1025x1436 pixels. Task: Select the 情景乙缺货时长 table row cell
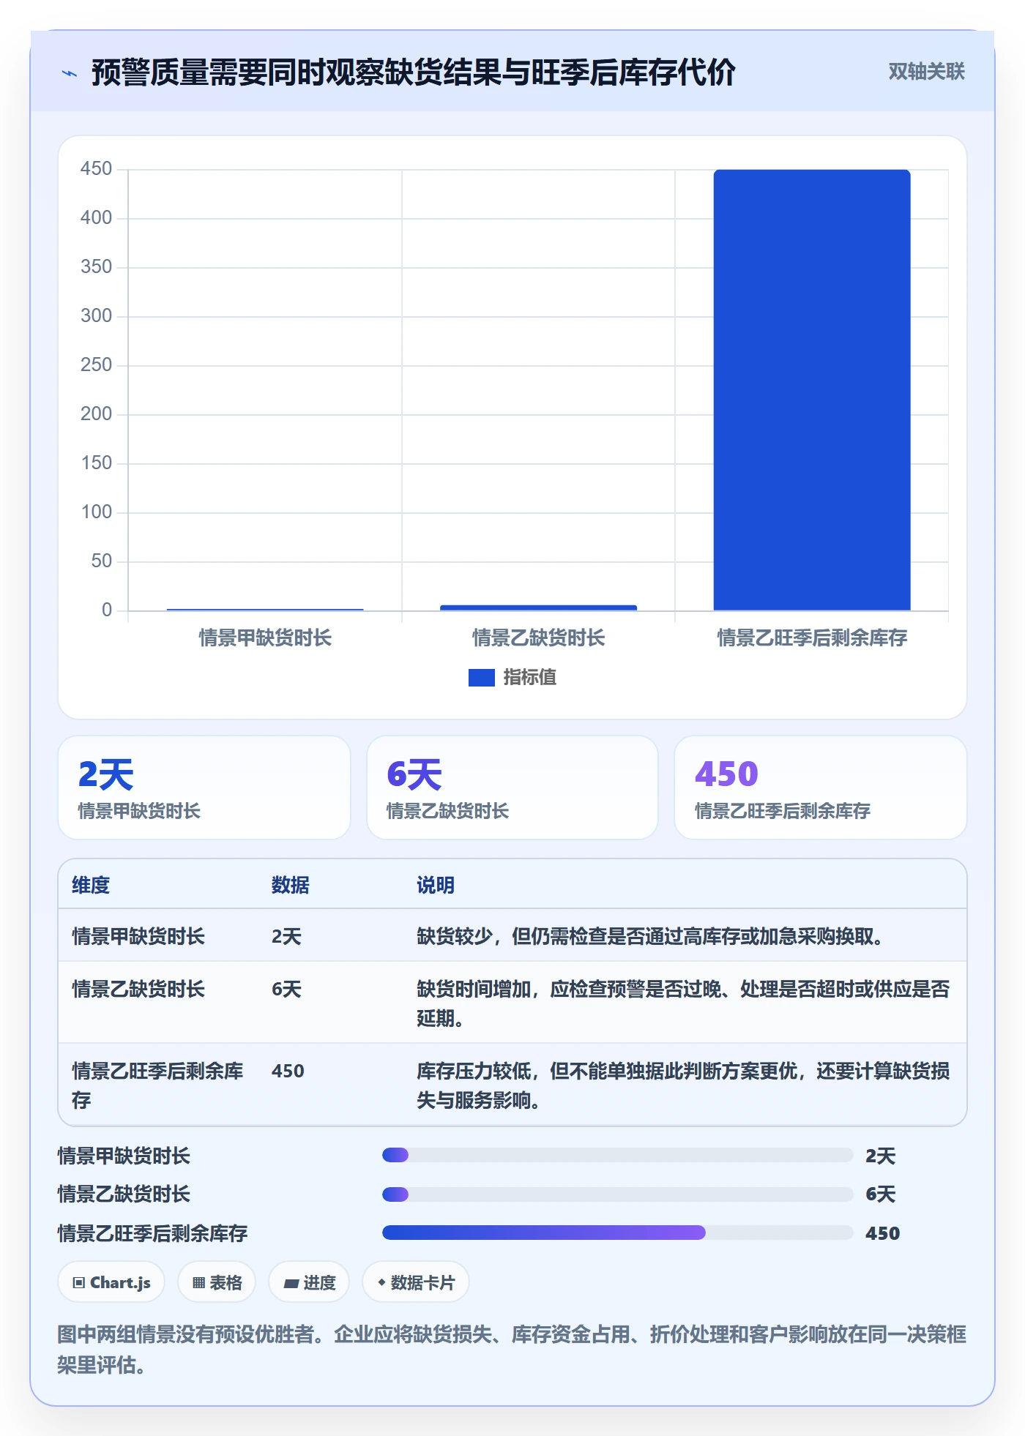pos(138,990)
